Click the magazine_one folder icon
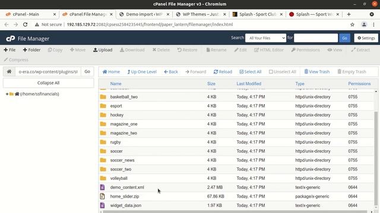380x213 pixels. pos(103,124)
